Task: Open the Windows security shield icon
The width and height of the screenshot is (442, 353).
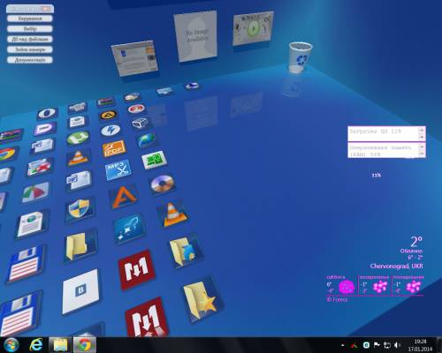Action: [79, 209]
